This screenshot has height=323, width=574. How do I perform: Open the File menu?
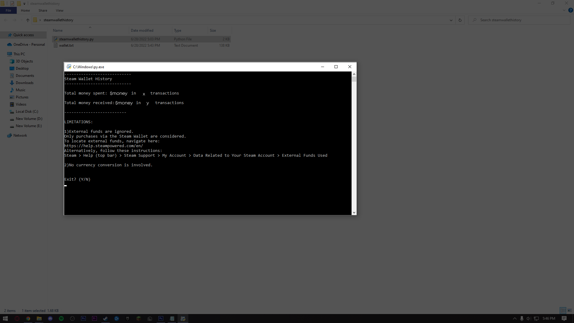pos(8,10)
